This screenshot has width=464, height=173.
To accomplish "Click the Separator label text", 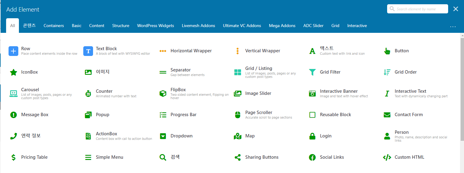I will click(181, 70).
